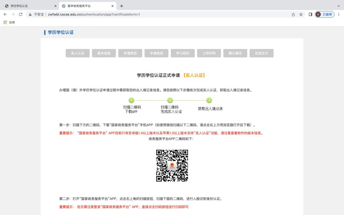Click the 申请类型 step button
Screen dimensions: 344x215
point(130,53)
